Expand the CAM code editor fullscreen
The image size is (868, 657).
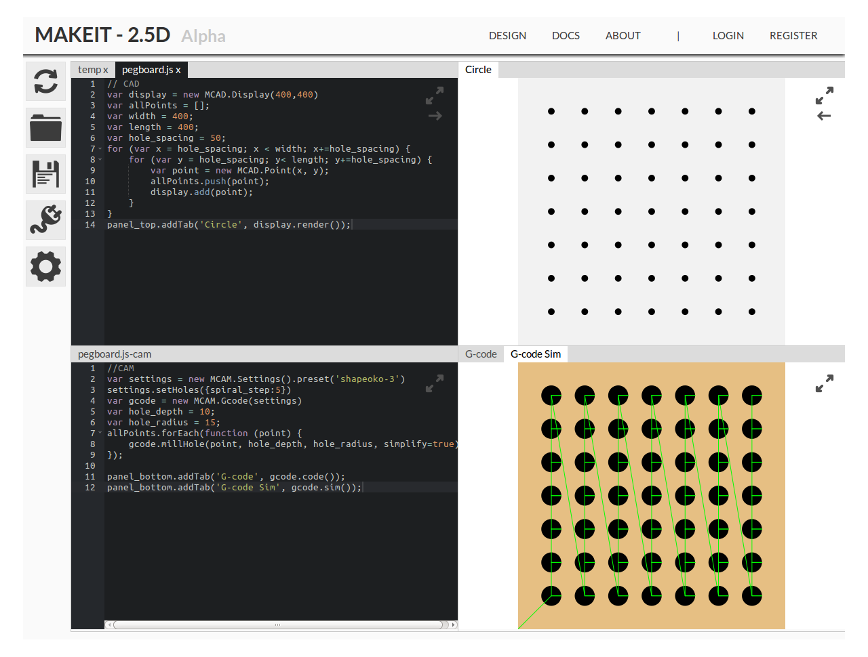pyautogui.click(x=434, y=384)
